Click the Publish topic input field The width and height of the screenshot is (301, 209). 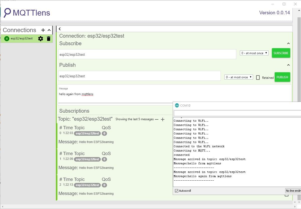tap(139, 76)
